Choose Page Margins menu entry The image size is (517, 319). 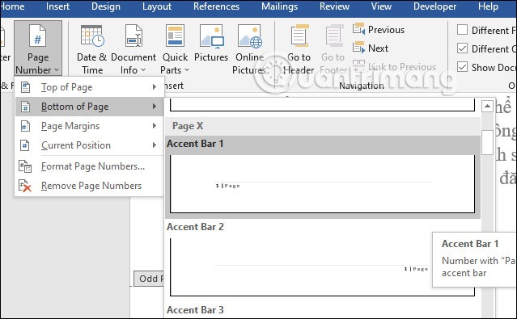tap(89, 126)
